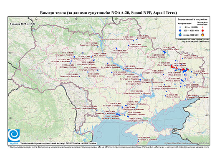Click the blue marker cluster under 6,11 МВт label
The height and width of the screenshot is (153, 217).
click(x=165, y=52)
